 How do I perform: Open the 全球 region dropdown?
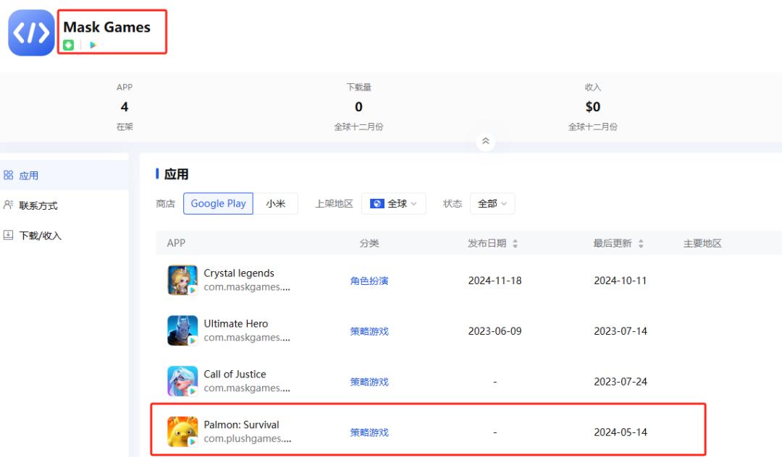pyautogui.click(x=393, y=204)
